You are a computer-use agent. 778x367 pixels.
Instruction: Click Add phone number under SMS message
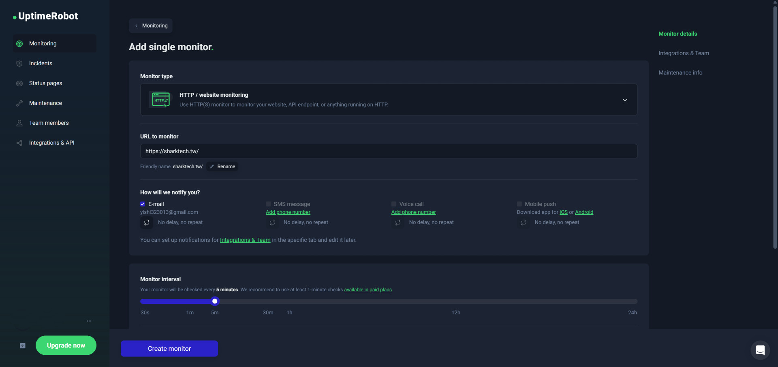pyautogui.click(x=288, y=212)
